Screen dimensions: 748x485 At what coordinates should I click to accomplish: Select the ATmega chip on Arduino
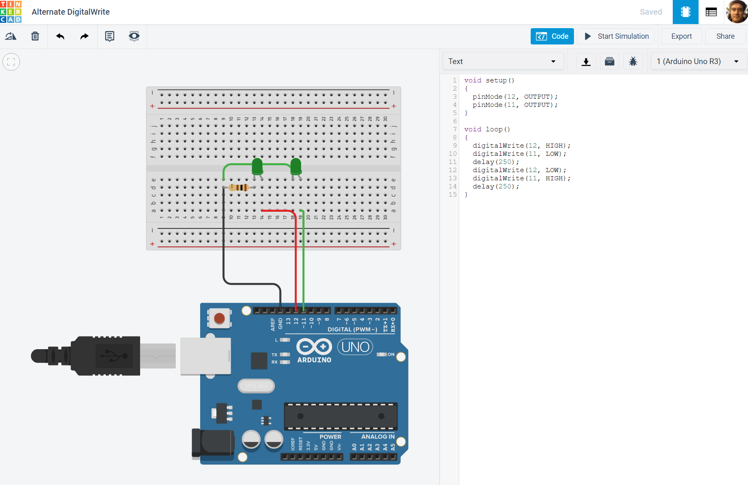(341, 416)
